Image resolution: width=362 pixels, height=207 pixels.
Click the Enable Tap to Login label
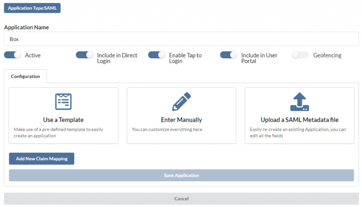(x=185, y=58)
